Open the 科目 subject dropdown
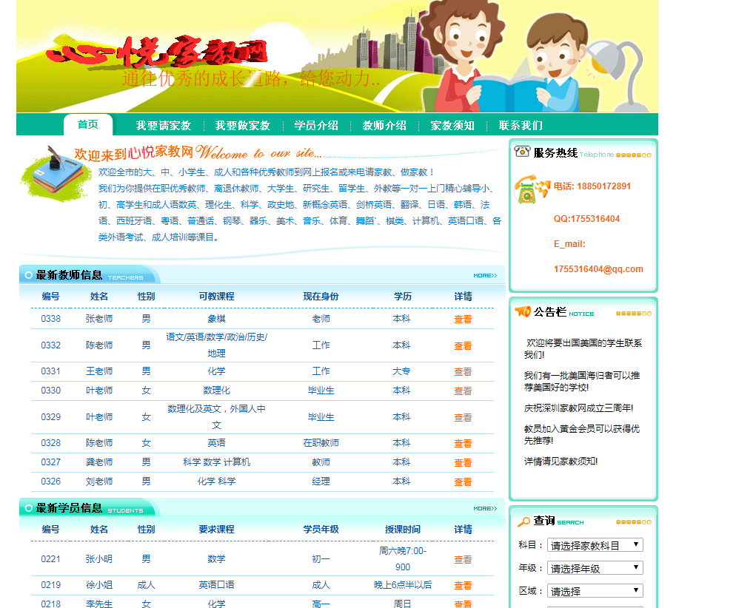 tap(595, 545)
